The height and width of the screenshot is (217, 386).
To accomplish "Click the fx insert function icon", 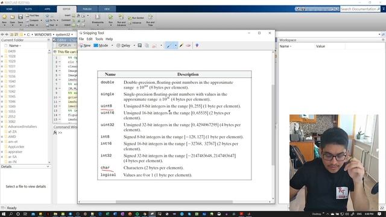I will point(78,16).
